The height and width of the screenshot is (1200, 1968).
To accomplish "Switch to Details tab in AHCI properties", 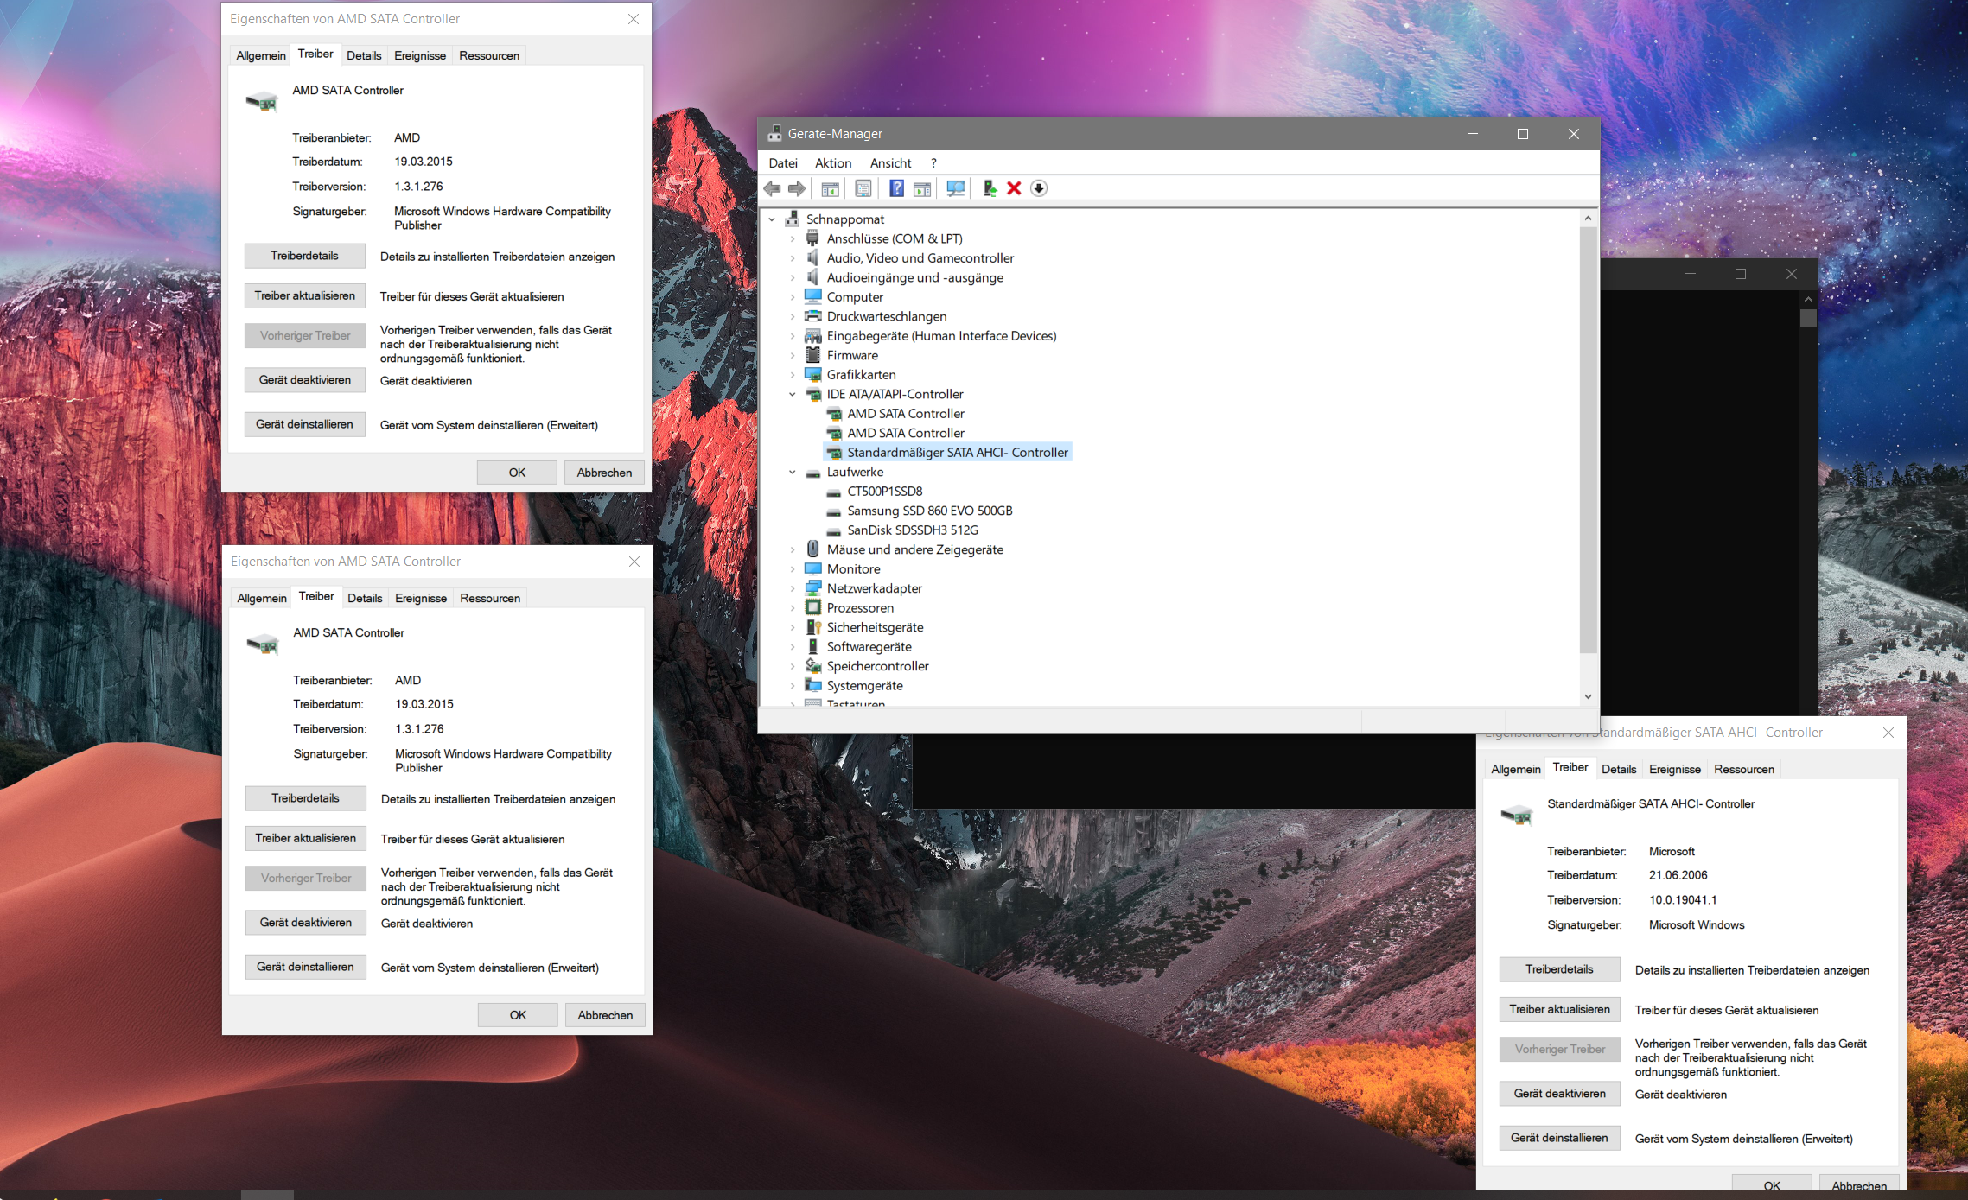I will [x=1618, y=770].
